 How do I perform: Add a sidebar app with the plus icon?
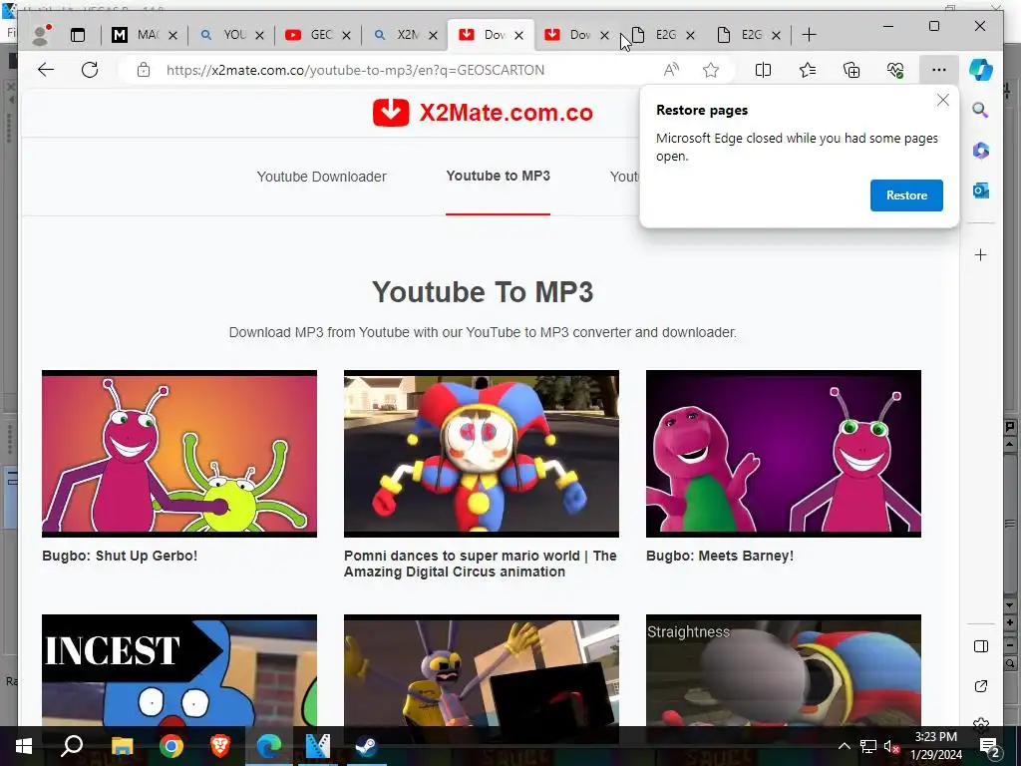[x=981, y=254]
